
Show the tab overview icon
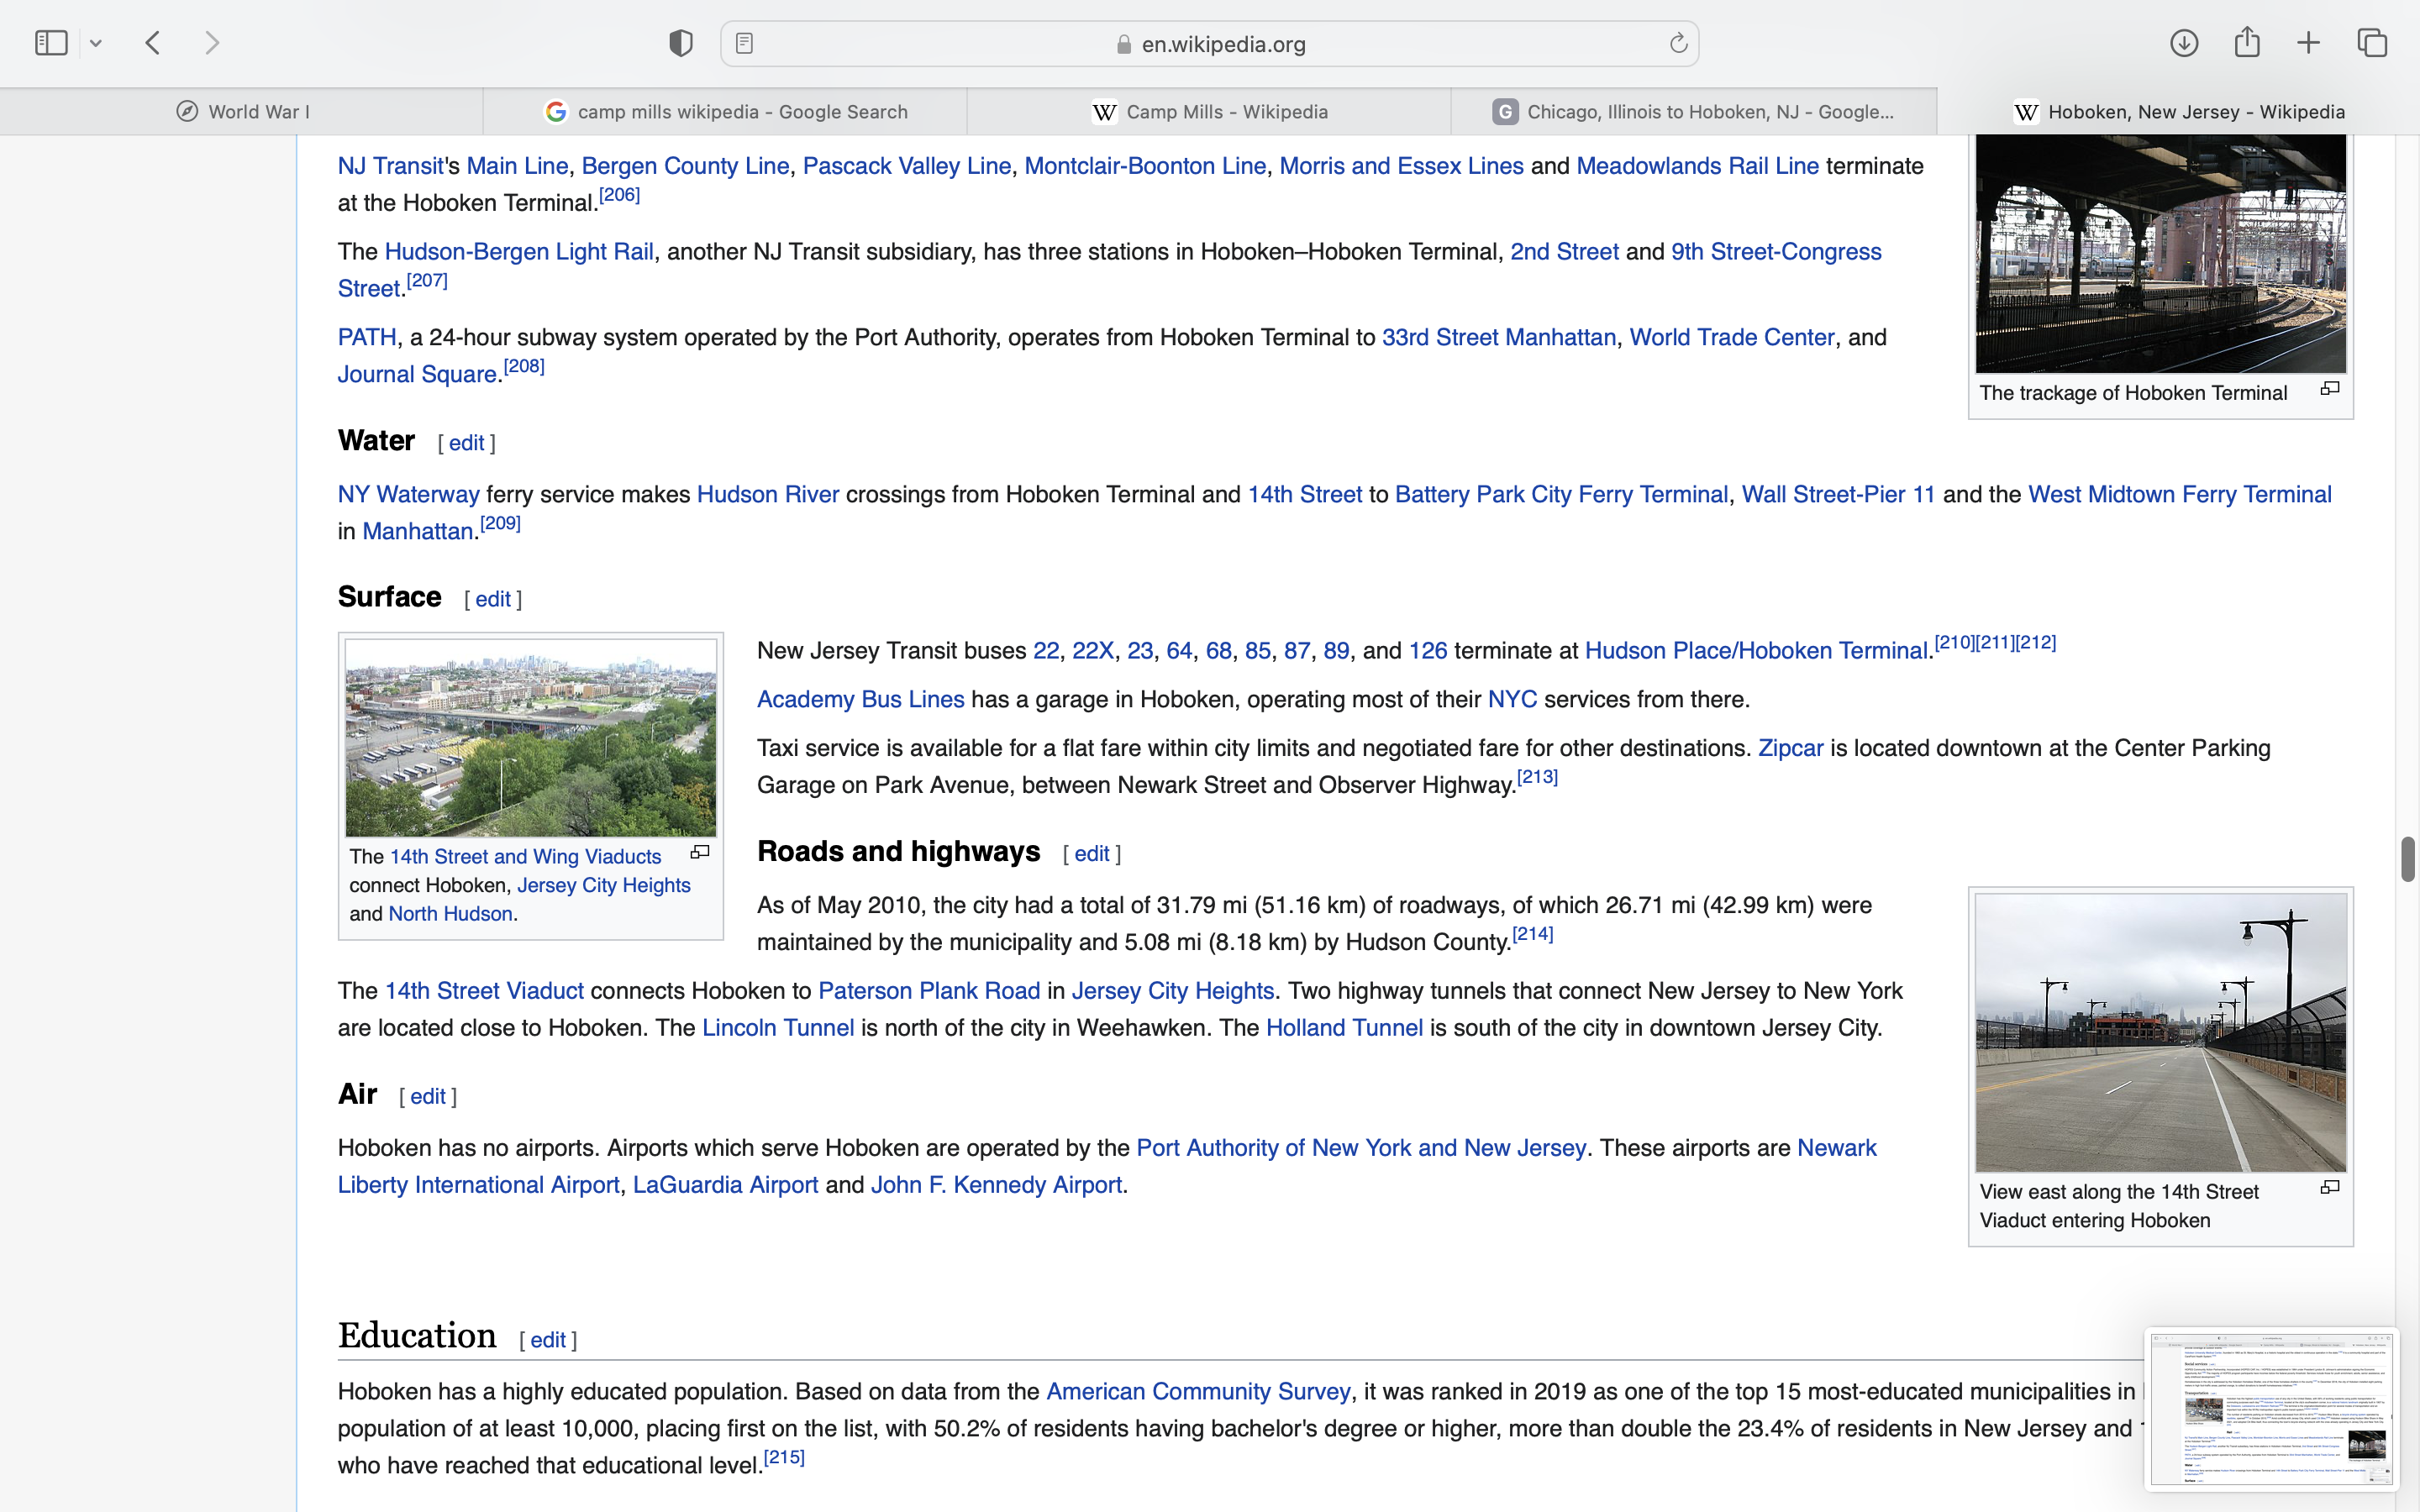[2372, 43]
